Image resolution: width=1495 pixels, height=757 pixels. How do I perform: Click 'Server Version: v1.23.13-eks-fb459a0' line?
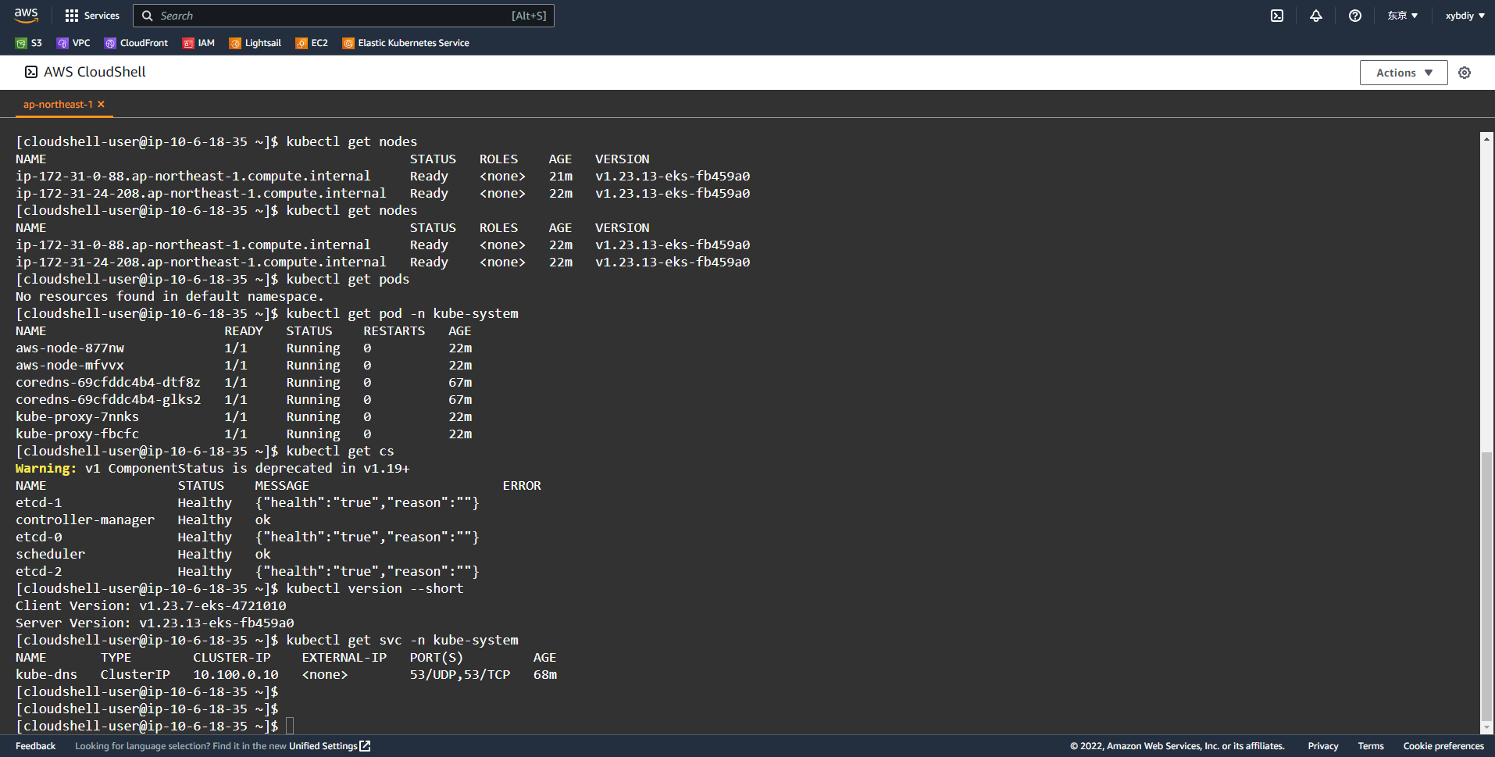155,623
